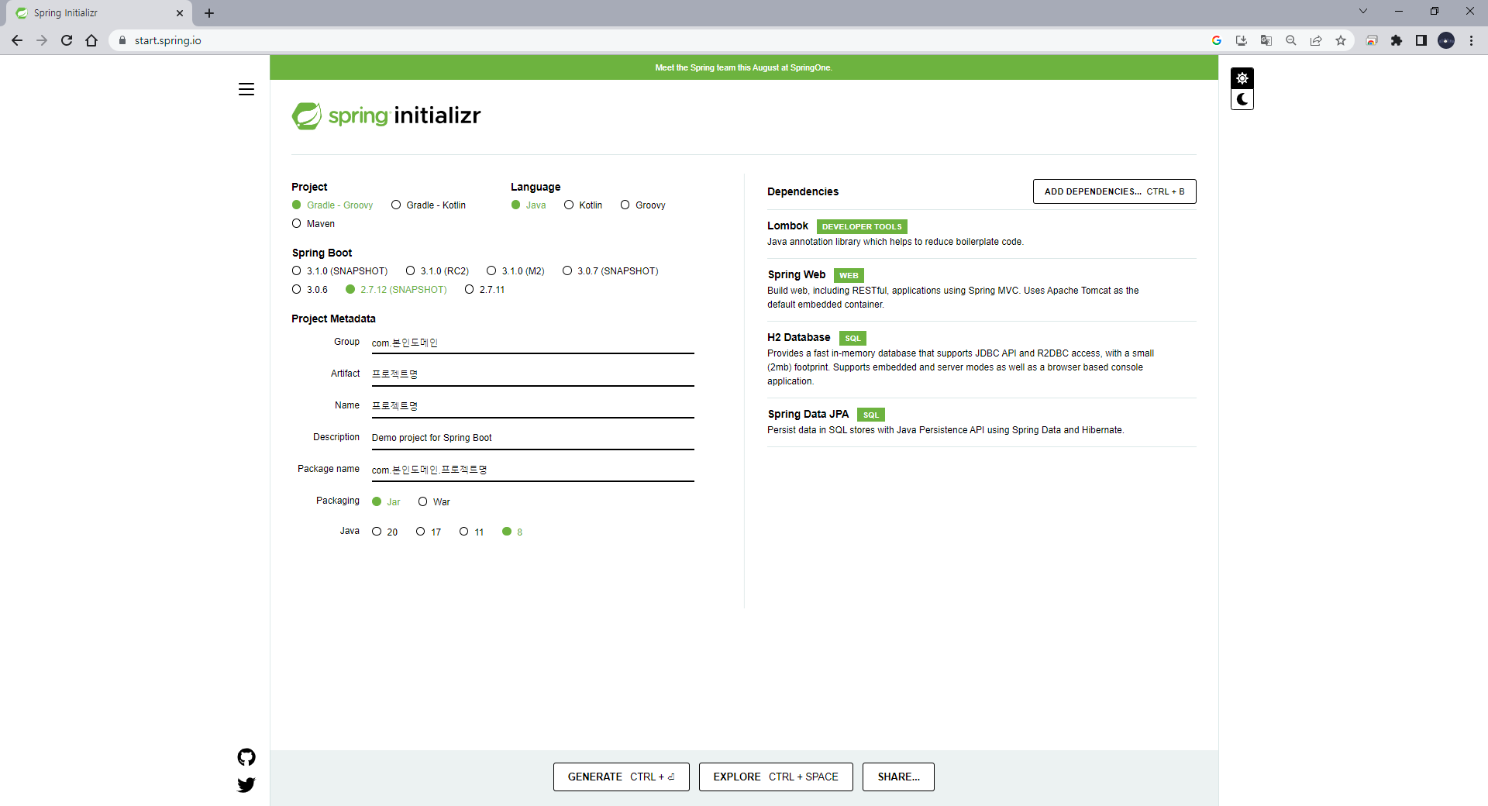
Task: Click the Spring Data JPA dependency
Action: (981, 422)
